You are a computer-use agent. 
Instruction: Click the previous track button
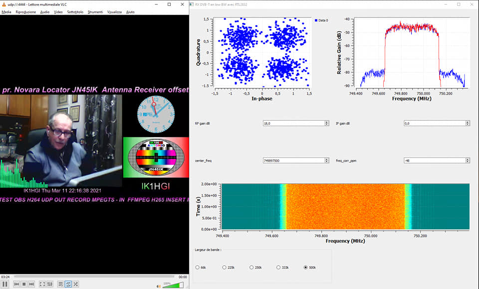tap(16, 284)
